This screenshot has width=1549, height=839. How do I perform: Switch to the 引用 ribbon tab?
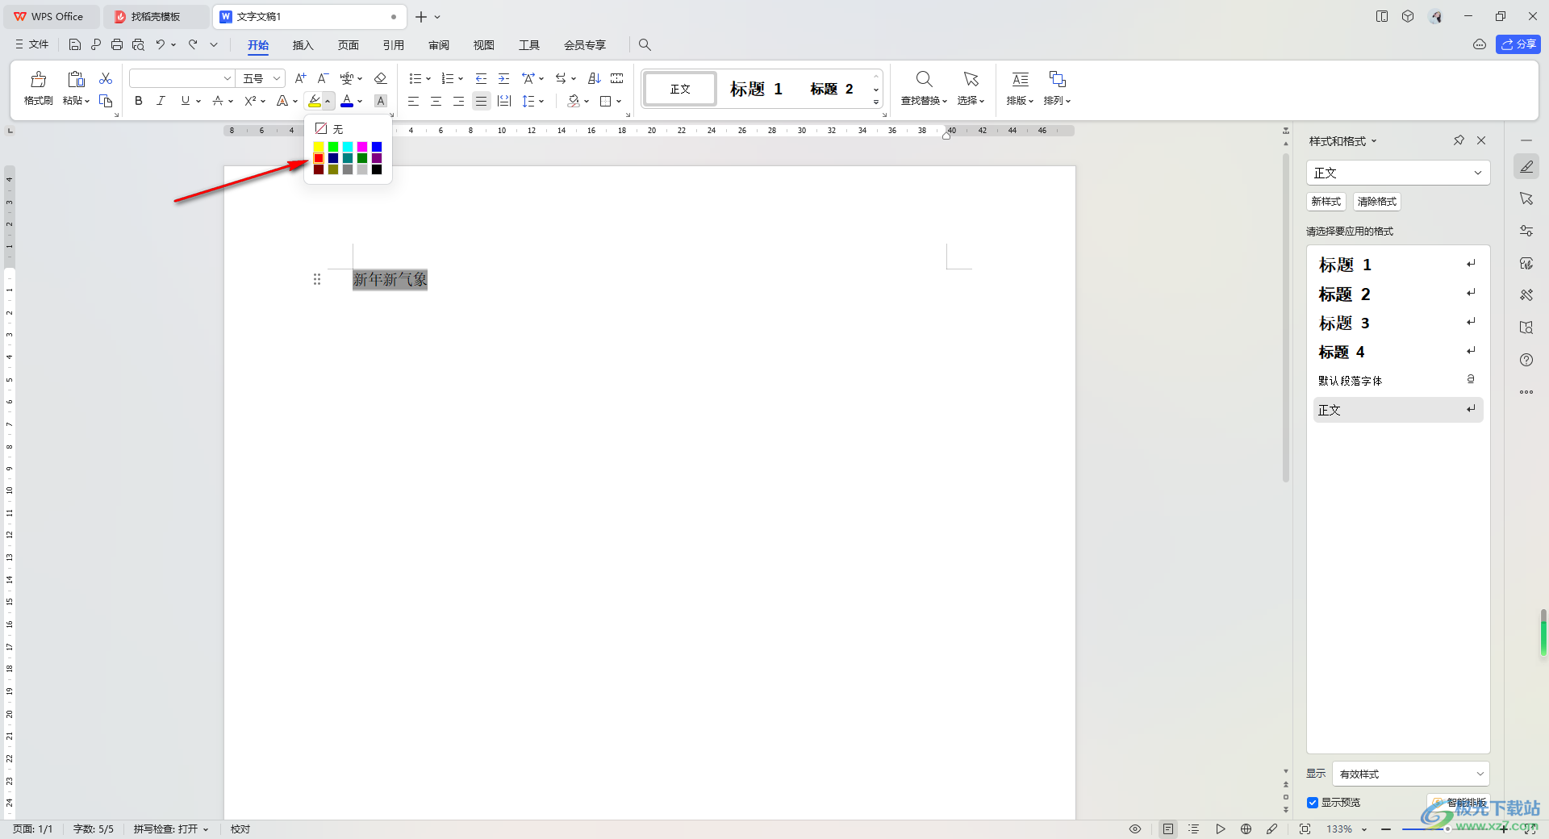393,45
